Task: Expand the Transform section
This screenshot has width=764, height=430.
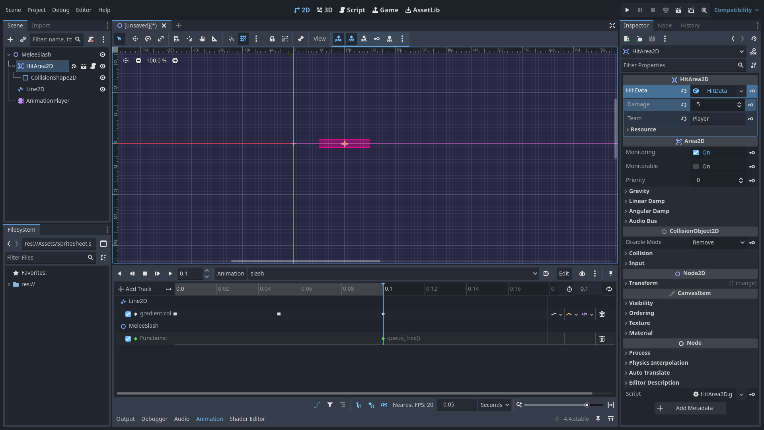Action: 643,283
